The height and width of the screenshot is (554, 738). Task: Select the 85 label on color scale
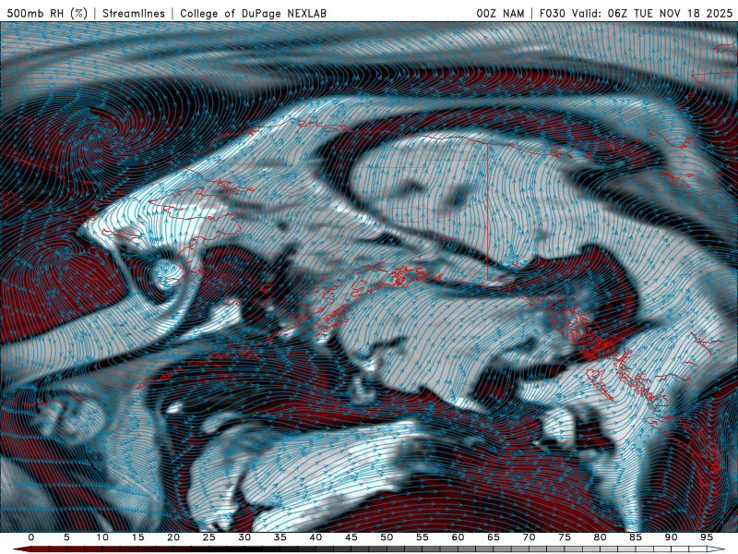coord(636,537)
